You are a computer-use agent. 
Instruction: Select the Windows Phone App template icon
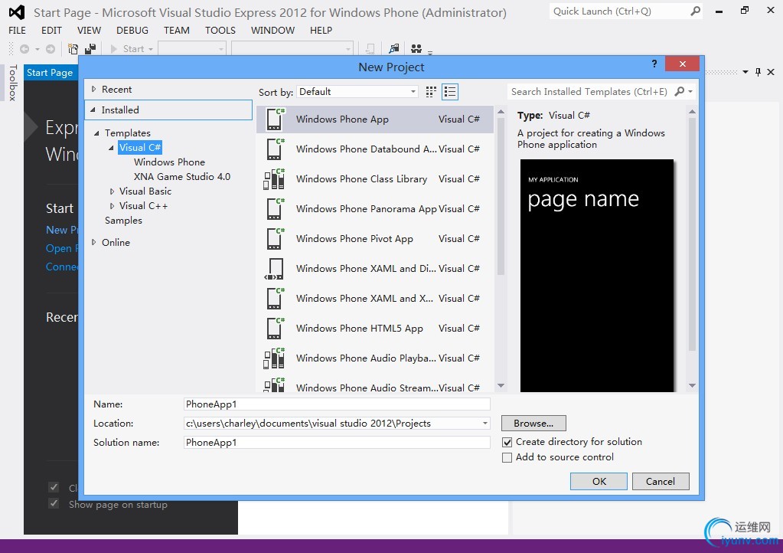tap(274, 119)
